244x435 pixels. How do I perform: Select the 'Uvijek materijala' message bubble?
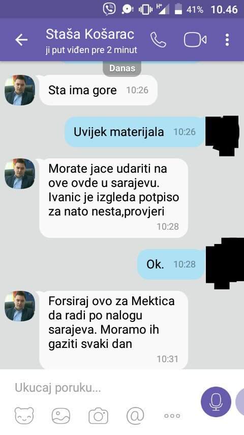point(135,132)
